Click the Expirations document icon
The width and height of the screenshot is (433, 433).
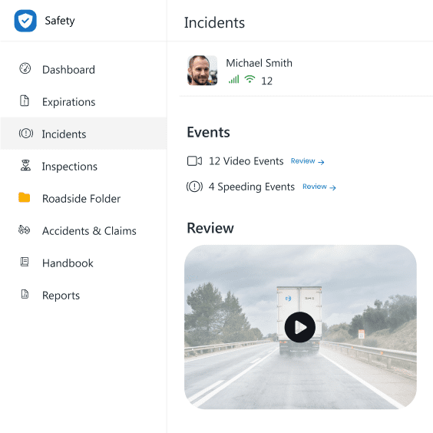25,101
